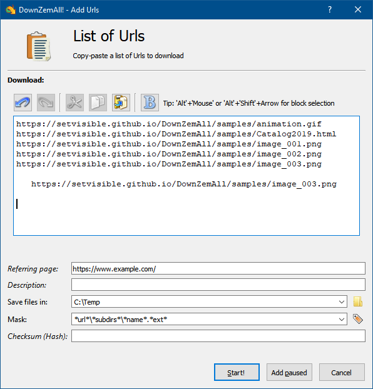Screen dimensions: 373x389
Task: Open the folder browser next to Save files in
Action: pyautogui.click(x=358, y=302)
